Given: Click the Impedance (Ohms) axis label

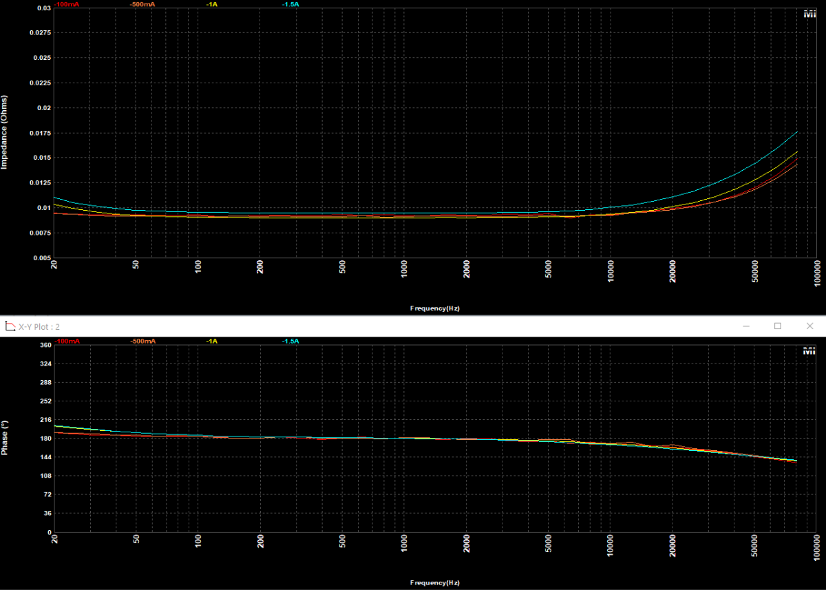Looking at the screenshot, I should [5, 134].
